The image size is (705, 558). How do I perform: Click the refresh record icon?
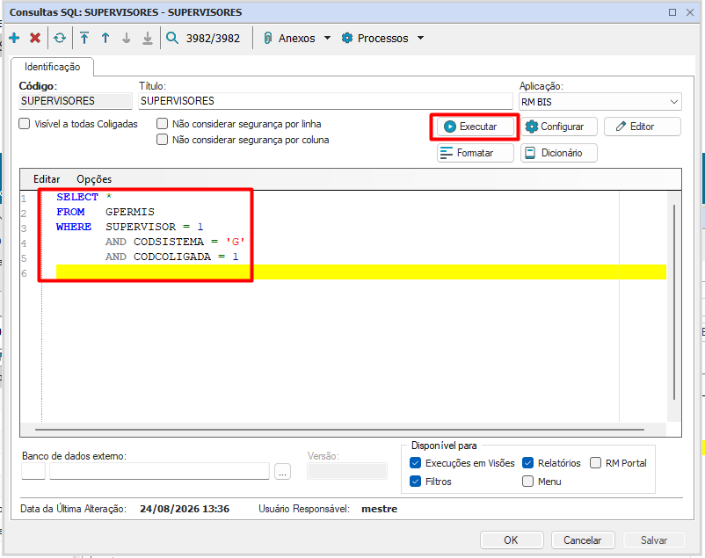pyautogui.click(x=60, y=38)
